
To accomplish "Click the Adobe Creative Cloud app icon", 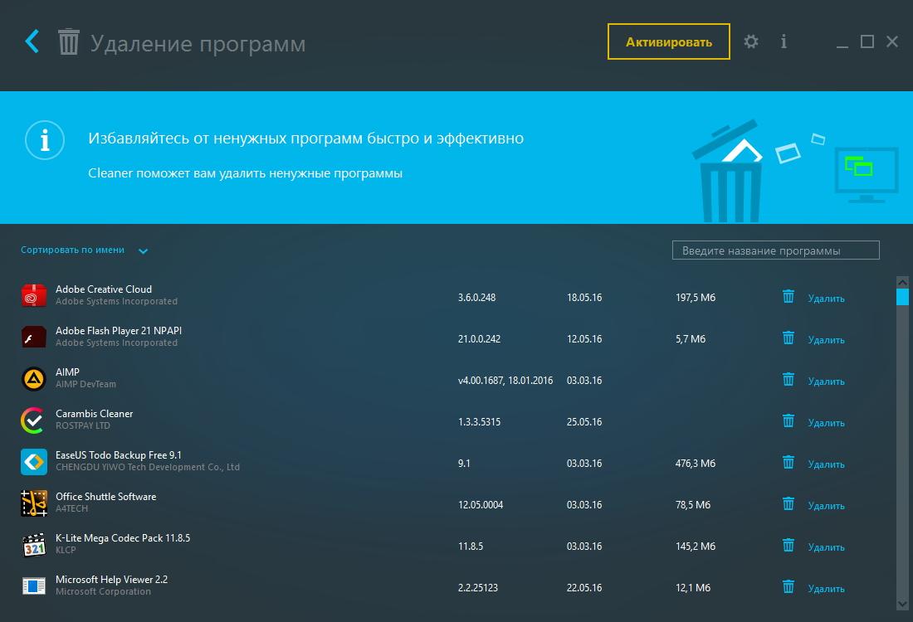I will point(34,295).
